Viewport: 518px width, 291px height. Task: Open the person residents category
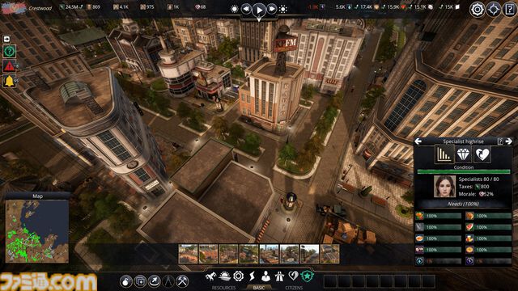coord(265,276)
